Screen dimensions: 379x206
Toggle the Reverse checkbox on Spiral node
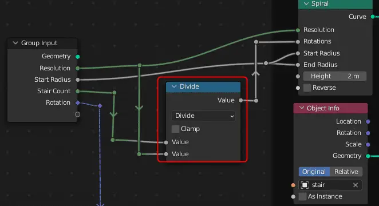(x=307, y=88)
